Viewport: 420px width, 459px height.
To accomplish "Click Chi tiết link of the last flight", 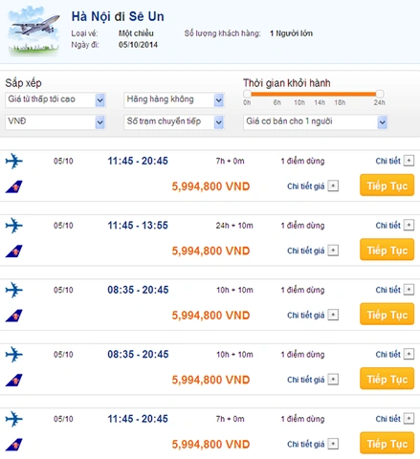I will pyautogui.click(x=387, y=419).
